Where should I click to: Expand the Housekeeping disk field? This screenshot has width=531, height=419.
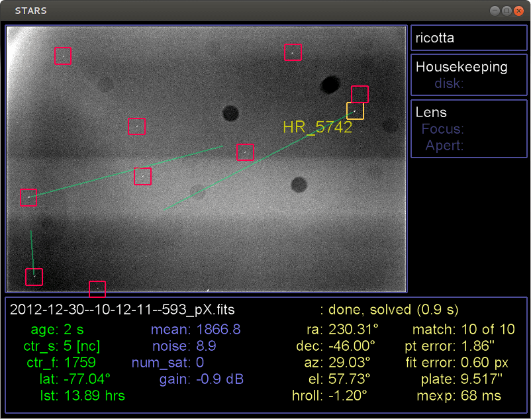point(449,84)
